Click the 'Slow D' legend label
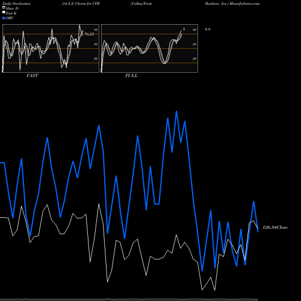 (x=12, y=8)
